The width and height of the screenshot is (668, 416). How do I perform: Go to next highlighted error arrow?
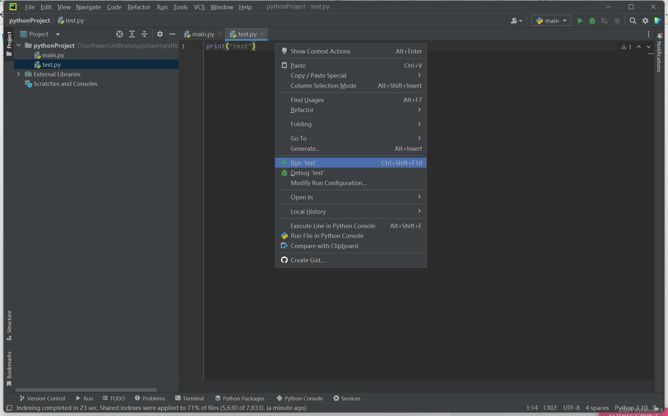pyautogui.click(x=649, y=47)
